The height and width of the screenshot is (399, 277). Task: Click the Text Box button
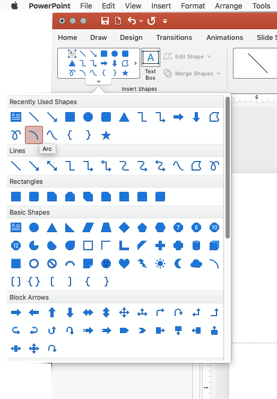click(x=151, y=65)
